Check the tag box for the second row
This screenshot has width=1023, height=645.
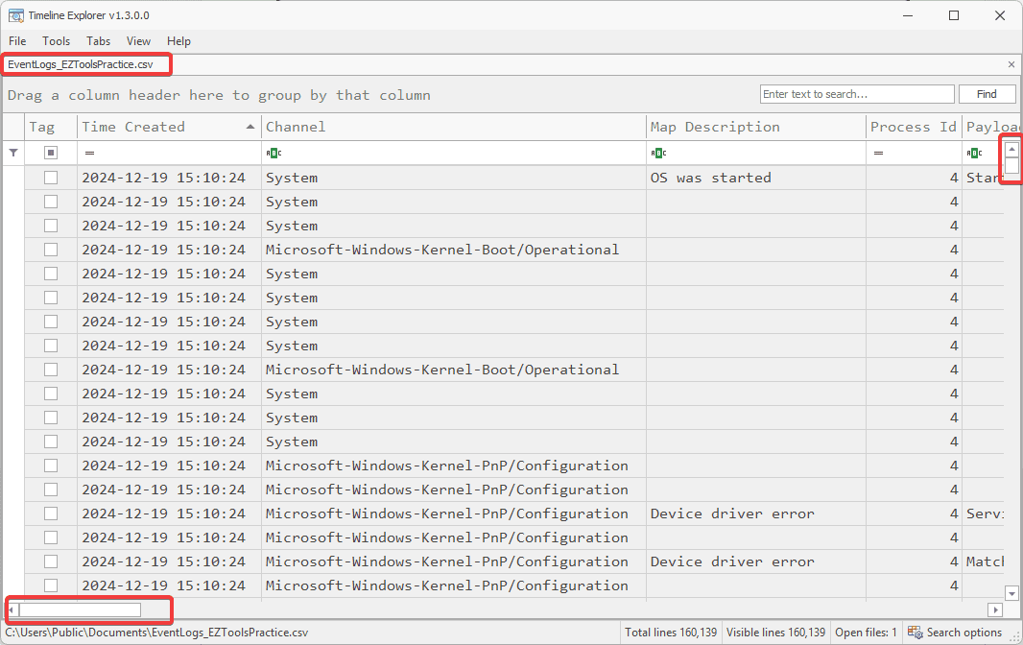pos(51,202)
